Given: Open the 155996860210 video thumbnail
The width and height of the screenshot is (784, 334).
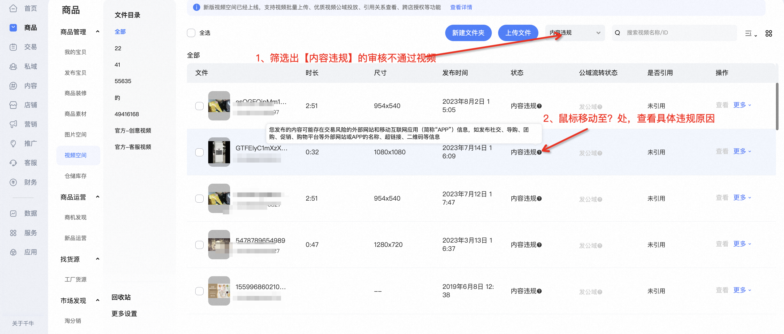Looking at the screenshot, I should click(219, 291).
